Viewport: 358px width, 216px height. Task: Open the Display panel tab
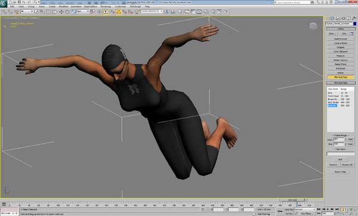click(x=348, y=18)
